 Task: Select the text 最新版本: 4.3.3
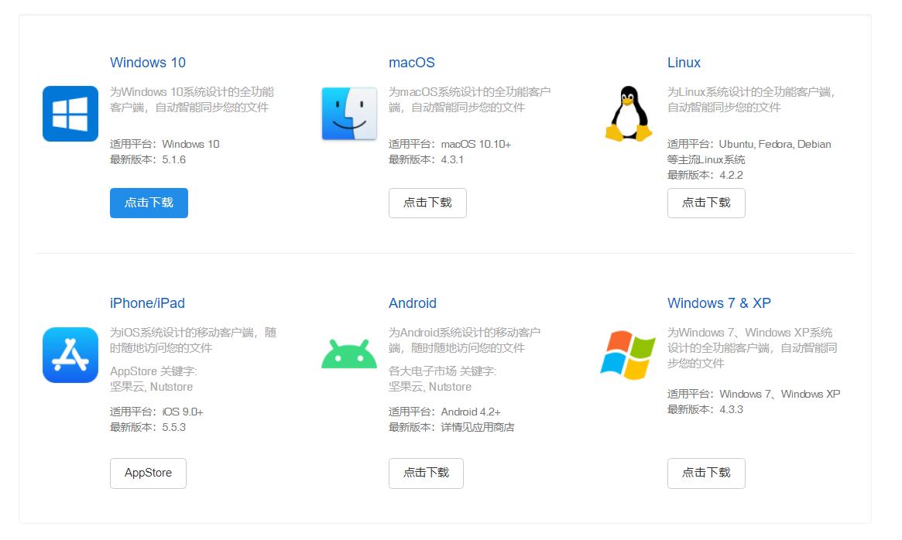coord(705,409)
